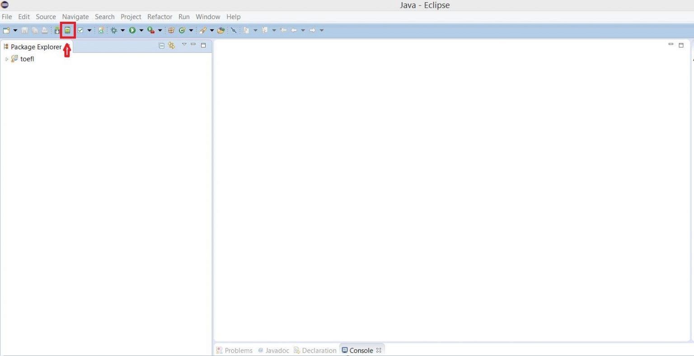
Task: Toggle Link with Editor in Package Explorer
Action: click(172, 46)
